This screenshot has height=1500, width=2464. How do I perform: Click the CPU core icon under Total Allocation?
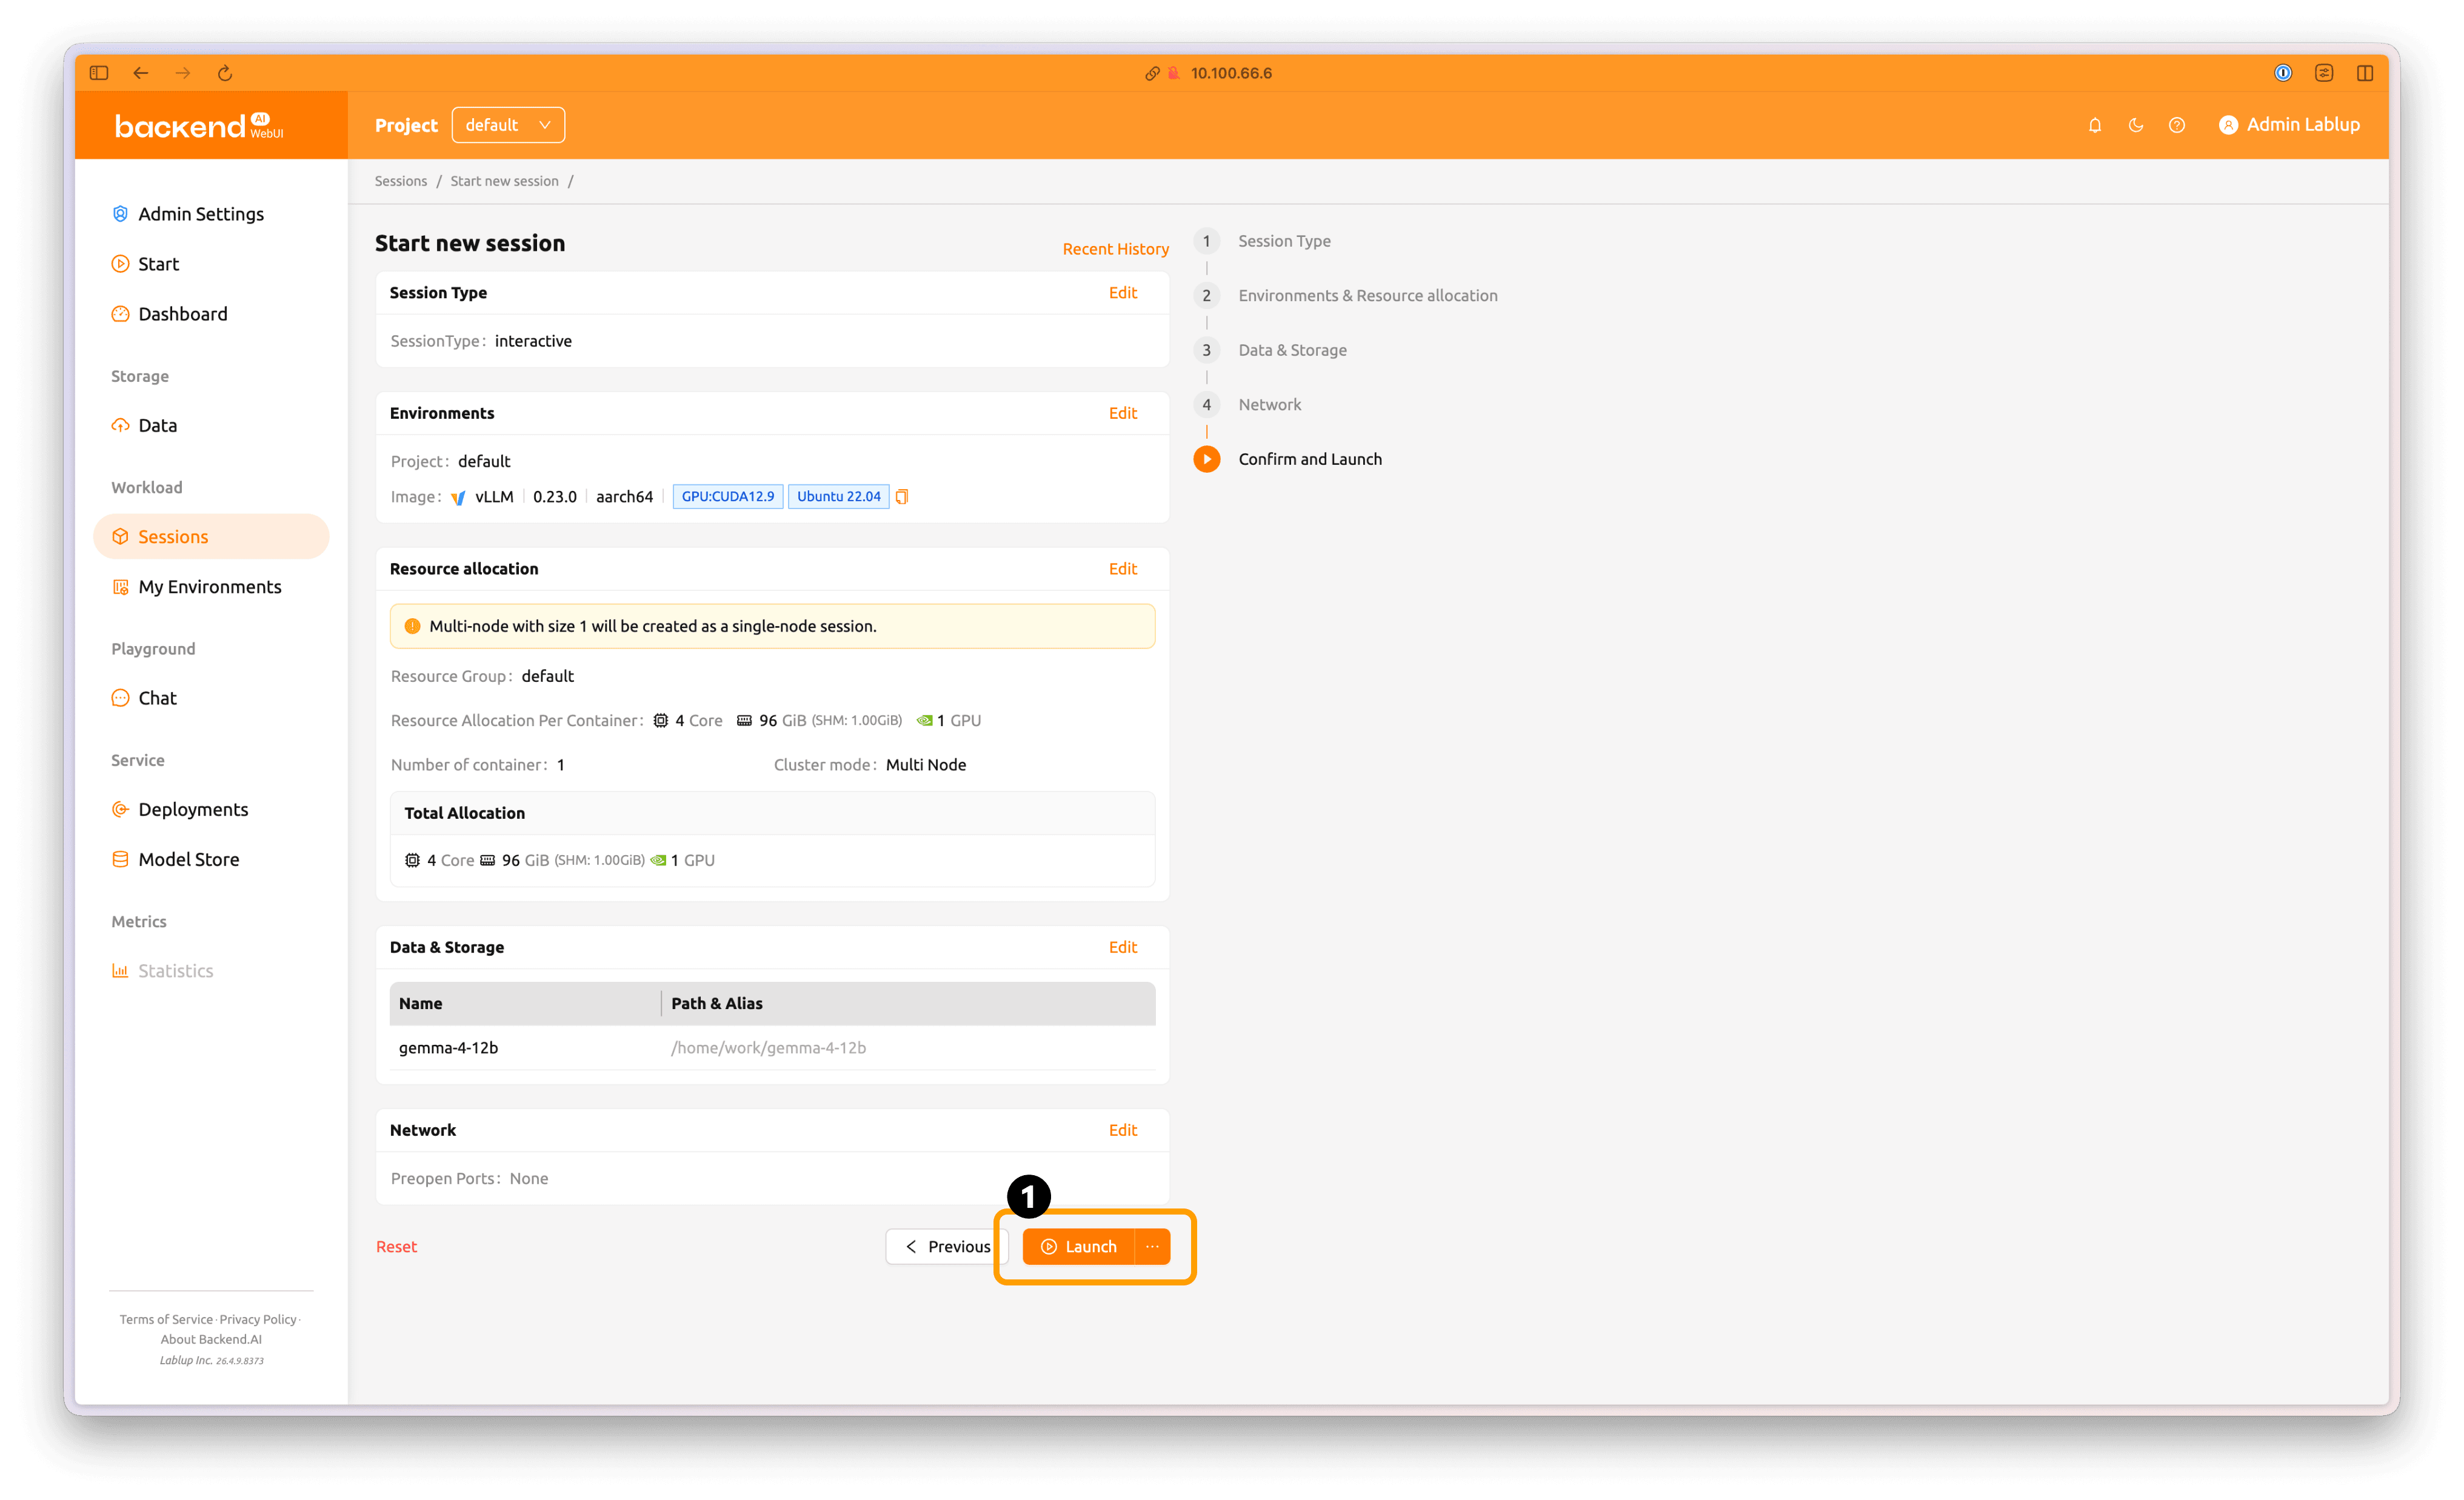[x=412, y=860]
